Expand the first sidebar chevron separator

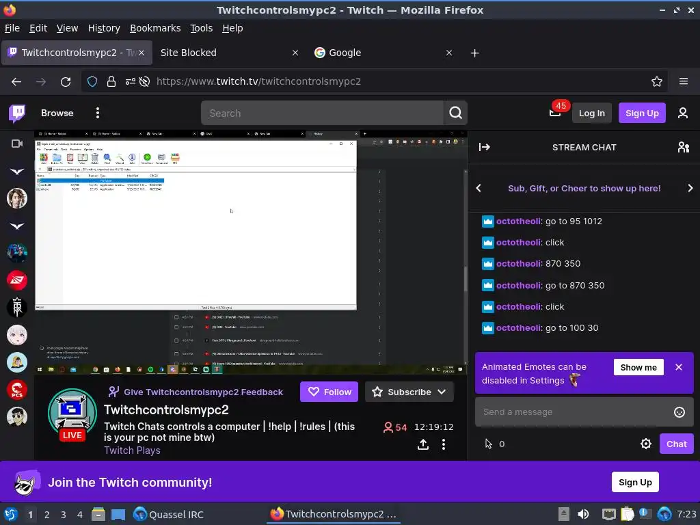[x=17, y=172]
